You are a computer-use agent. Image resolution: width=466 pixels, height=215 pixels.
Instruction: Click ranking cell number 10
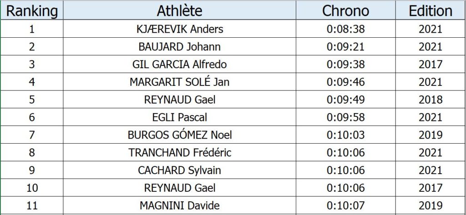point(32,188)
